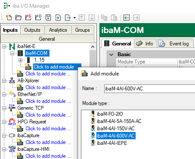The height and width of the screenshot is (159, 195).
Task: Switch to the Outputs tab
Action: point(32,30)
